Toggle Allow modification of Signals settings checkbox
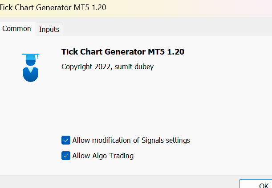This screenshot has height=188, width=272. (x=66, y=140)
